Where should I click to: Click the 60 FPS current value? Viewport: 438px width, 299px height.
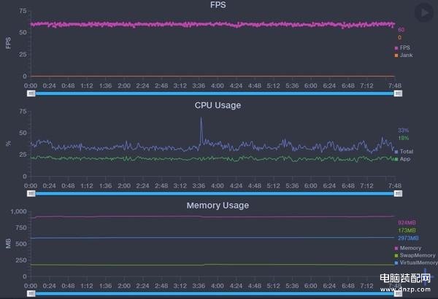(401, 30)
